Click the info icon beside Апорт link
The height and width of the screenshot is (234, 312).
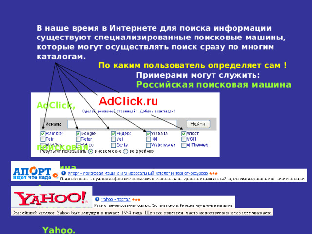63,173
